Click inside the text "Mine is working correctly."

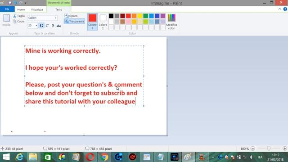click(63, 51)
